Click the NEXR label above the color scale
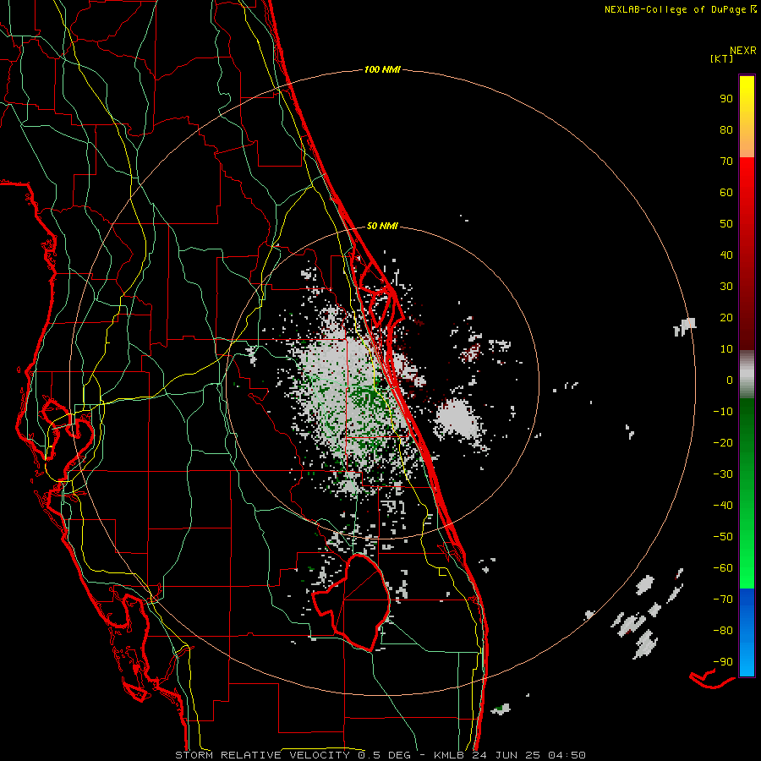Image resolution: width=761 pixels, height=761 pixels. (x=743, y=51)
